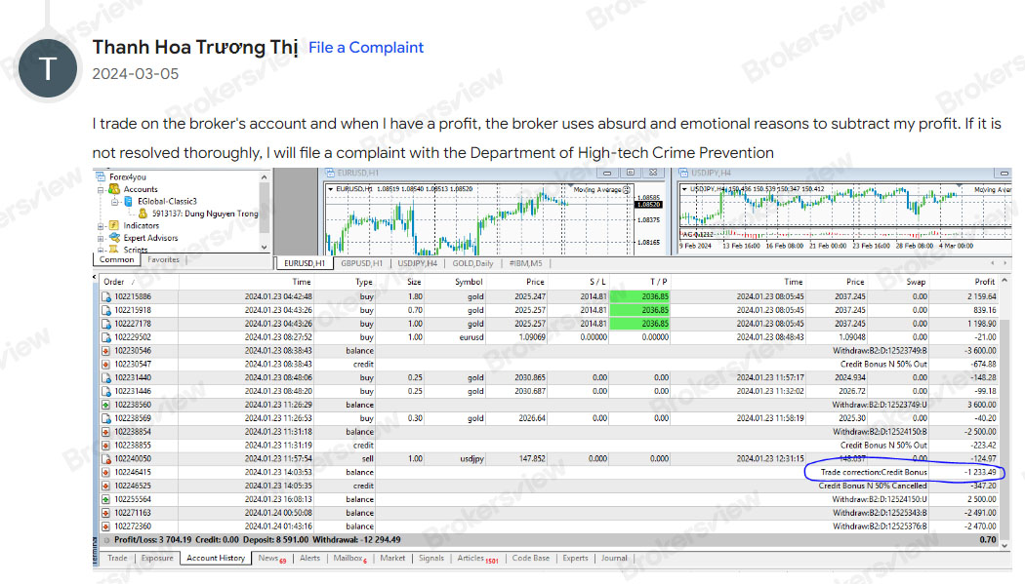
Task: Switch to the Favorites tab in Navigator
Action: pos(162,259)
